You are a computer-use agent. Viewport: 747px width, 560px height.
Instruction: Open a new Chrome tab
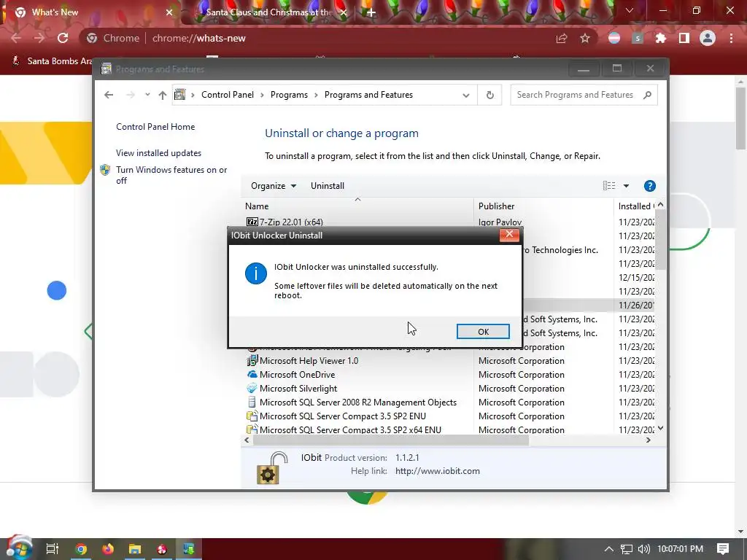pyautogui.click(x=371, y=12)
